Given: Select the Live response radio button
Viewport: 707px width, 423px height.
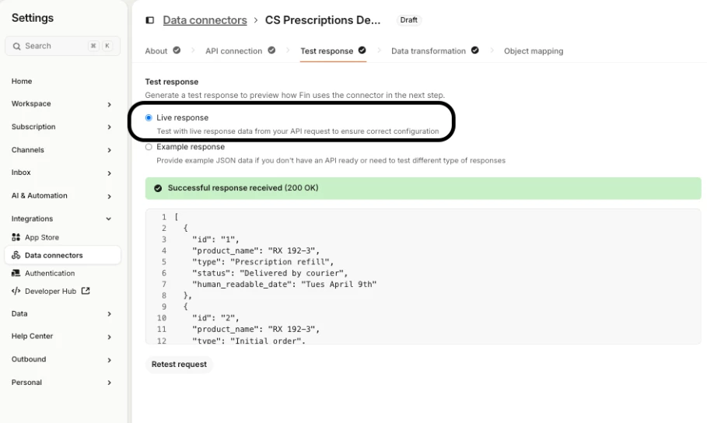Looking at the screenshot, I should point(149,117).
